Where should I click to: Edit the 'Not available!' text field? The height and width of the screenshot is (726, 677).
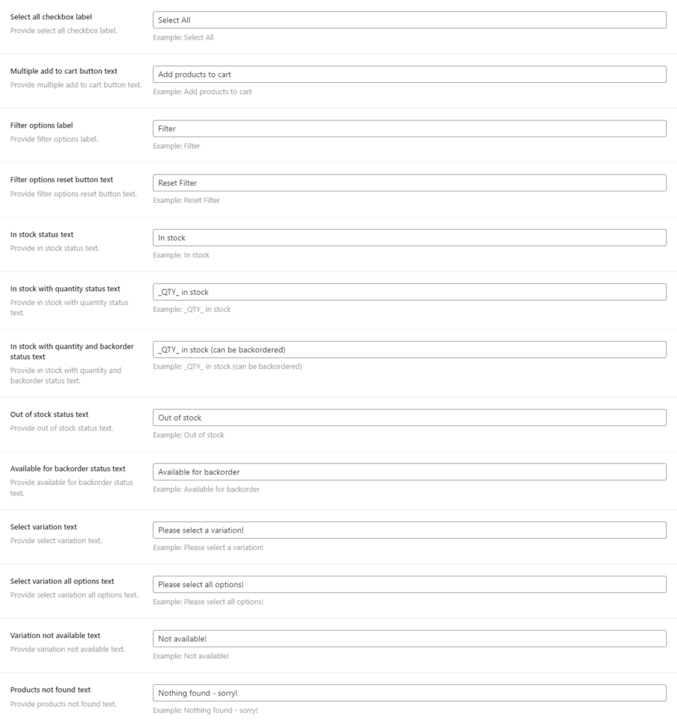tap(409, 639)
